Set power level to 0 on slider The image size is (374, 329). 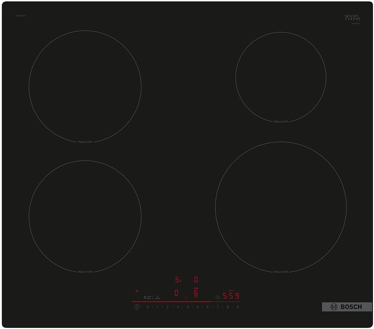click(148, 307)
